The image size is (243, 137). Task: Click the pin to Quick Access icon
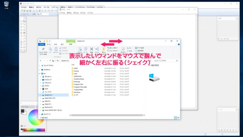tap(43, 49)
